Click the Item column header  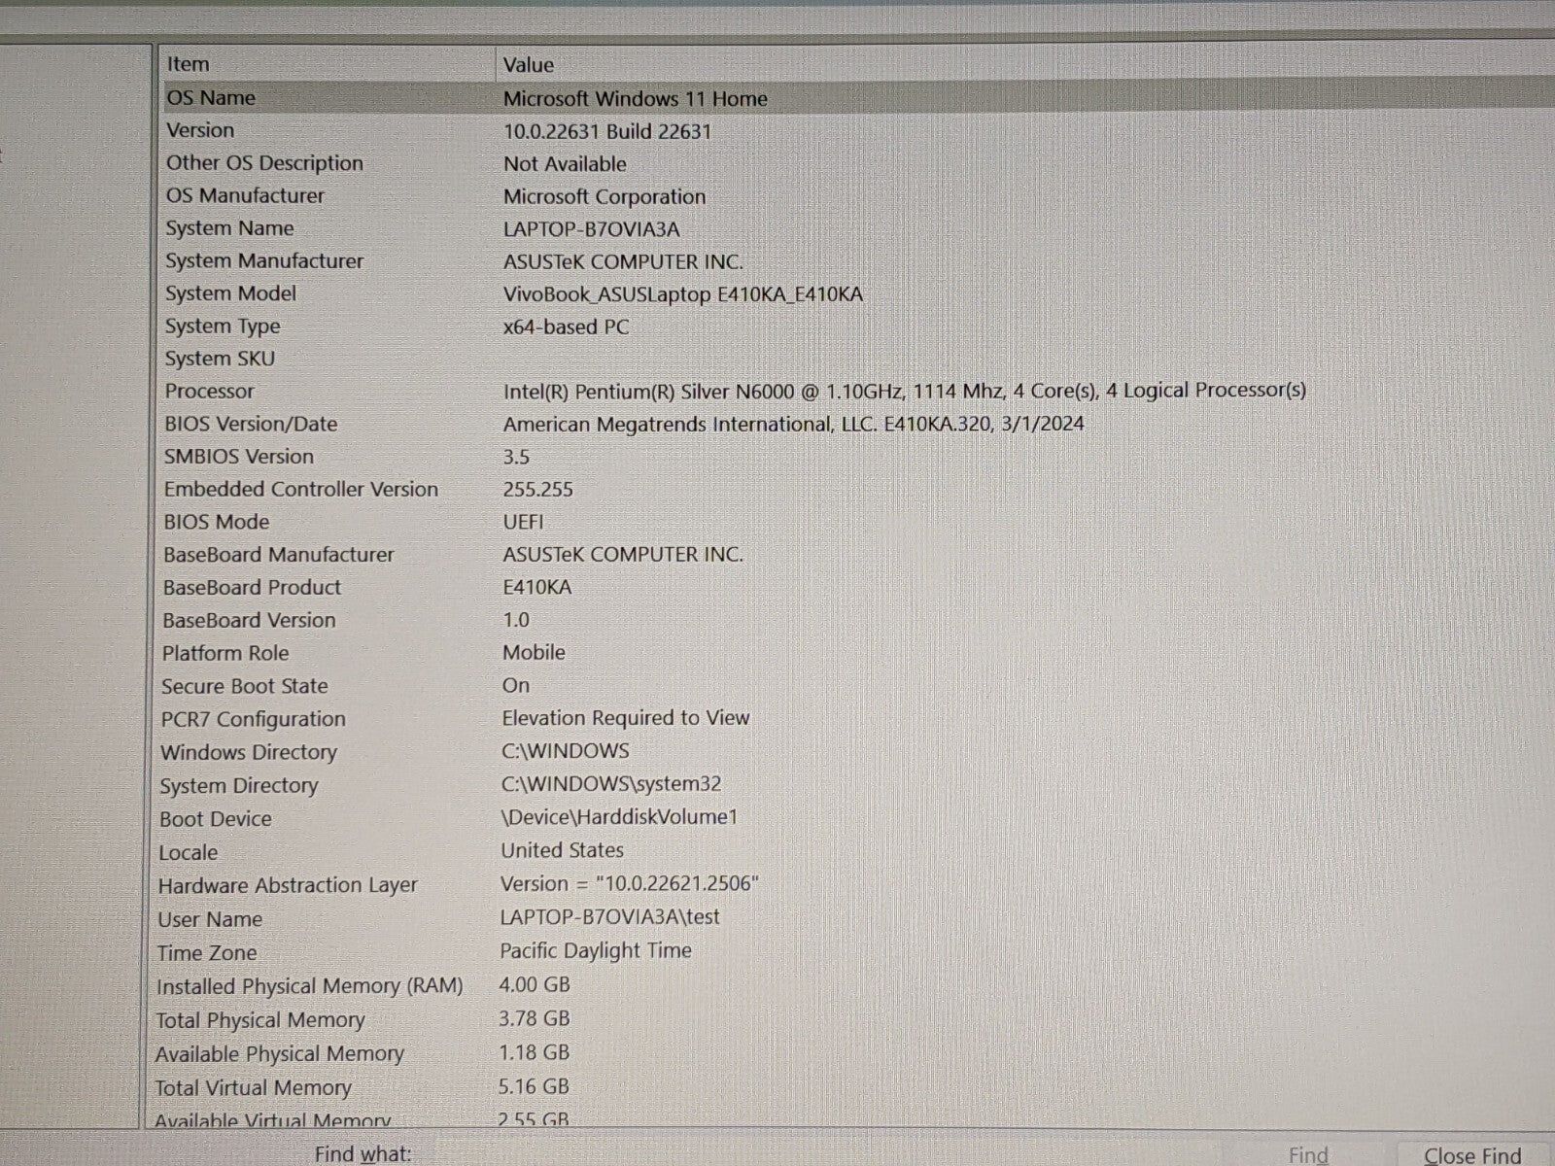[189, 64]
